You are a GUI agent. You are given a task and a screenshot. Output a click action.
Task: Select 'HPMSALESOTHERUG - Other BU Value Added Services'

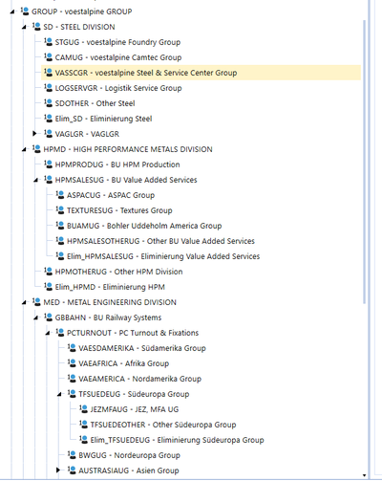[x=160, y=241]
